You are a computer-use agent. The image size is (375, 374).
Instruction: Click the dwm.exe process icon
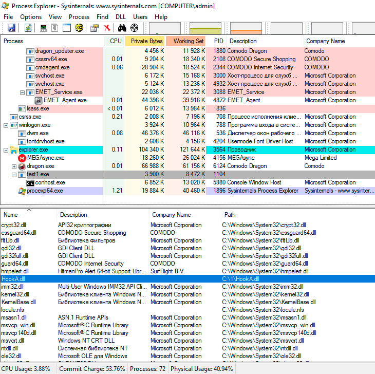pyautogui.click(x=22, y=134)
